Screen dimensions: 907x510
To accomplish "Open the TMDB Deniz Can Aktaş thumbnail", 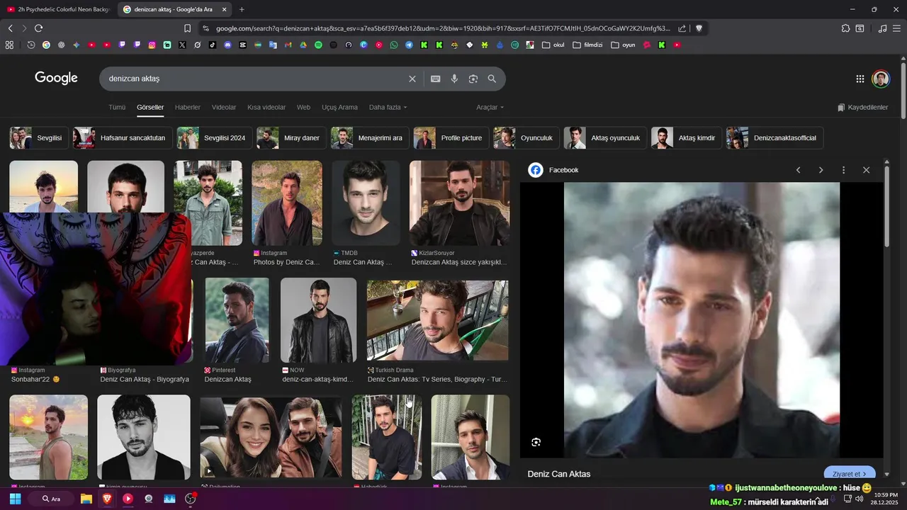I will coord(366,203).
